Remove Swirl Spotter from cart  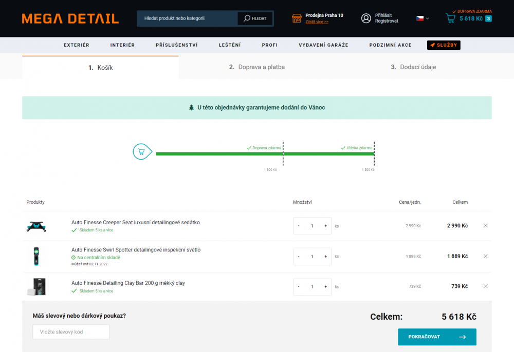point(486,256)
